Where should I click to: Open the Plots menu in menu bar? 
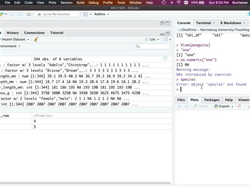point(52,2)
